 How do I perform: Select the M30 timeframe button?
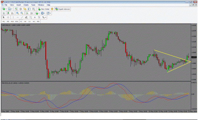point(16,22)
